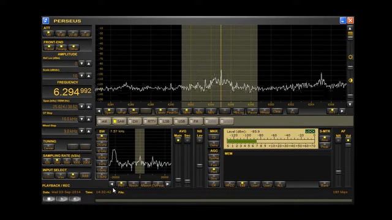Decrease the CF Step value
Viewport: 392px width, 220px height.
pos(81,119)
